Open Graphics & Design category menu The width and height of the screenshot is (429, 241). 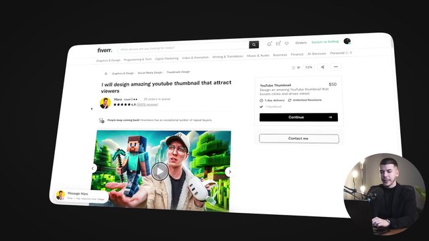click(109, 60)
